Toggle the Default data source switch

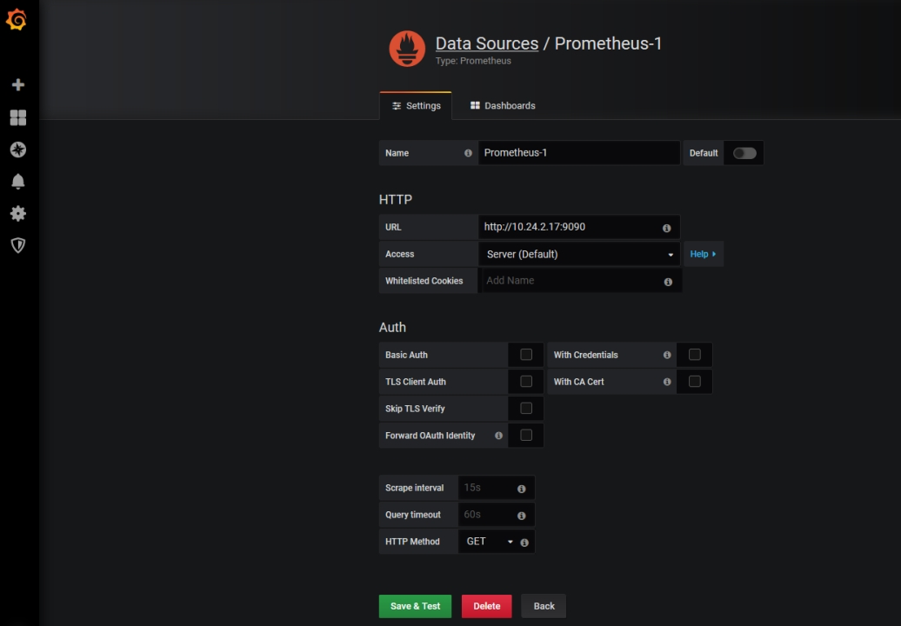tap(744, 153)
